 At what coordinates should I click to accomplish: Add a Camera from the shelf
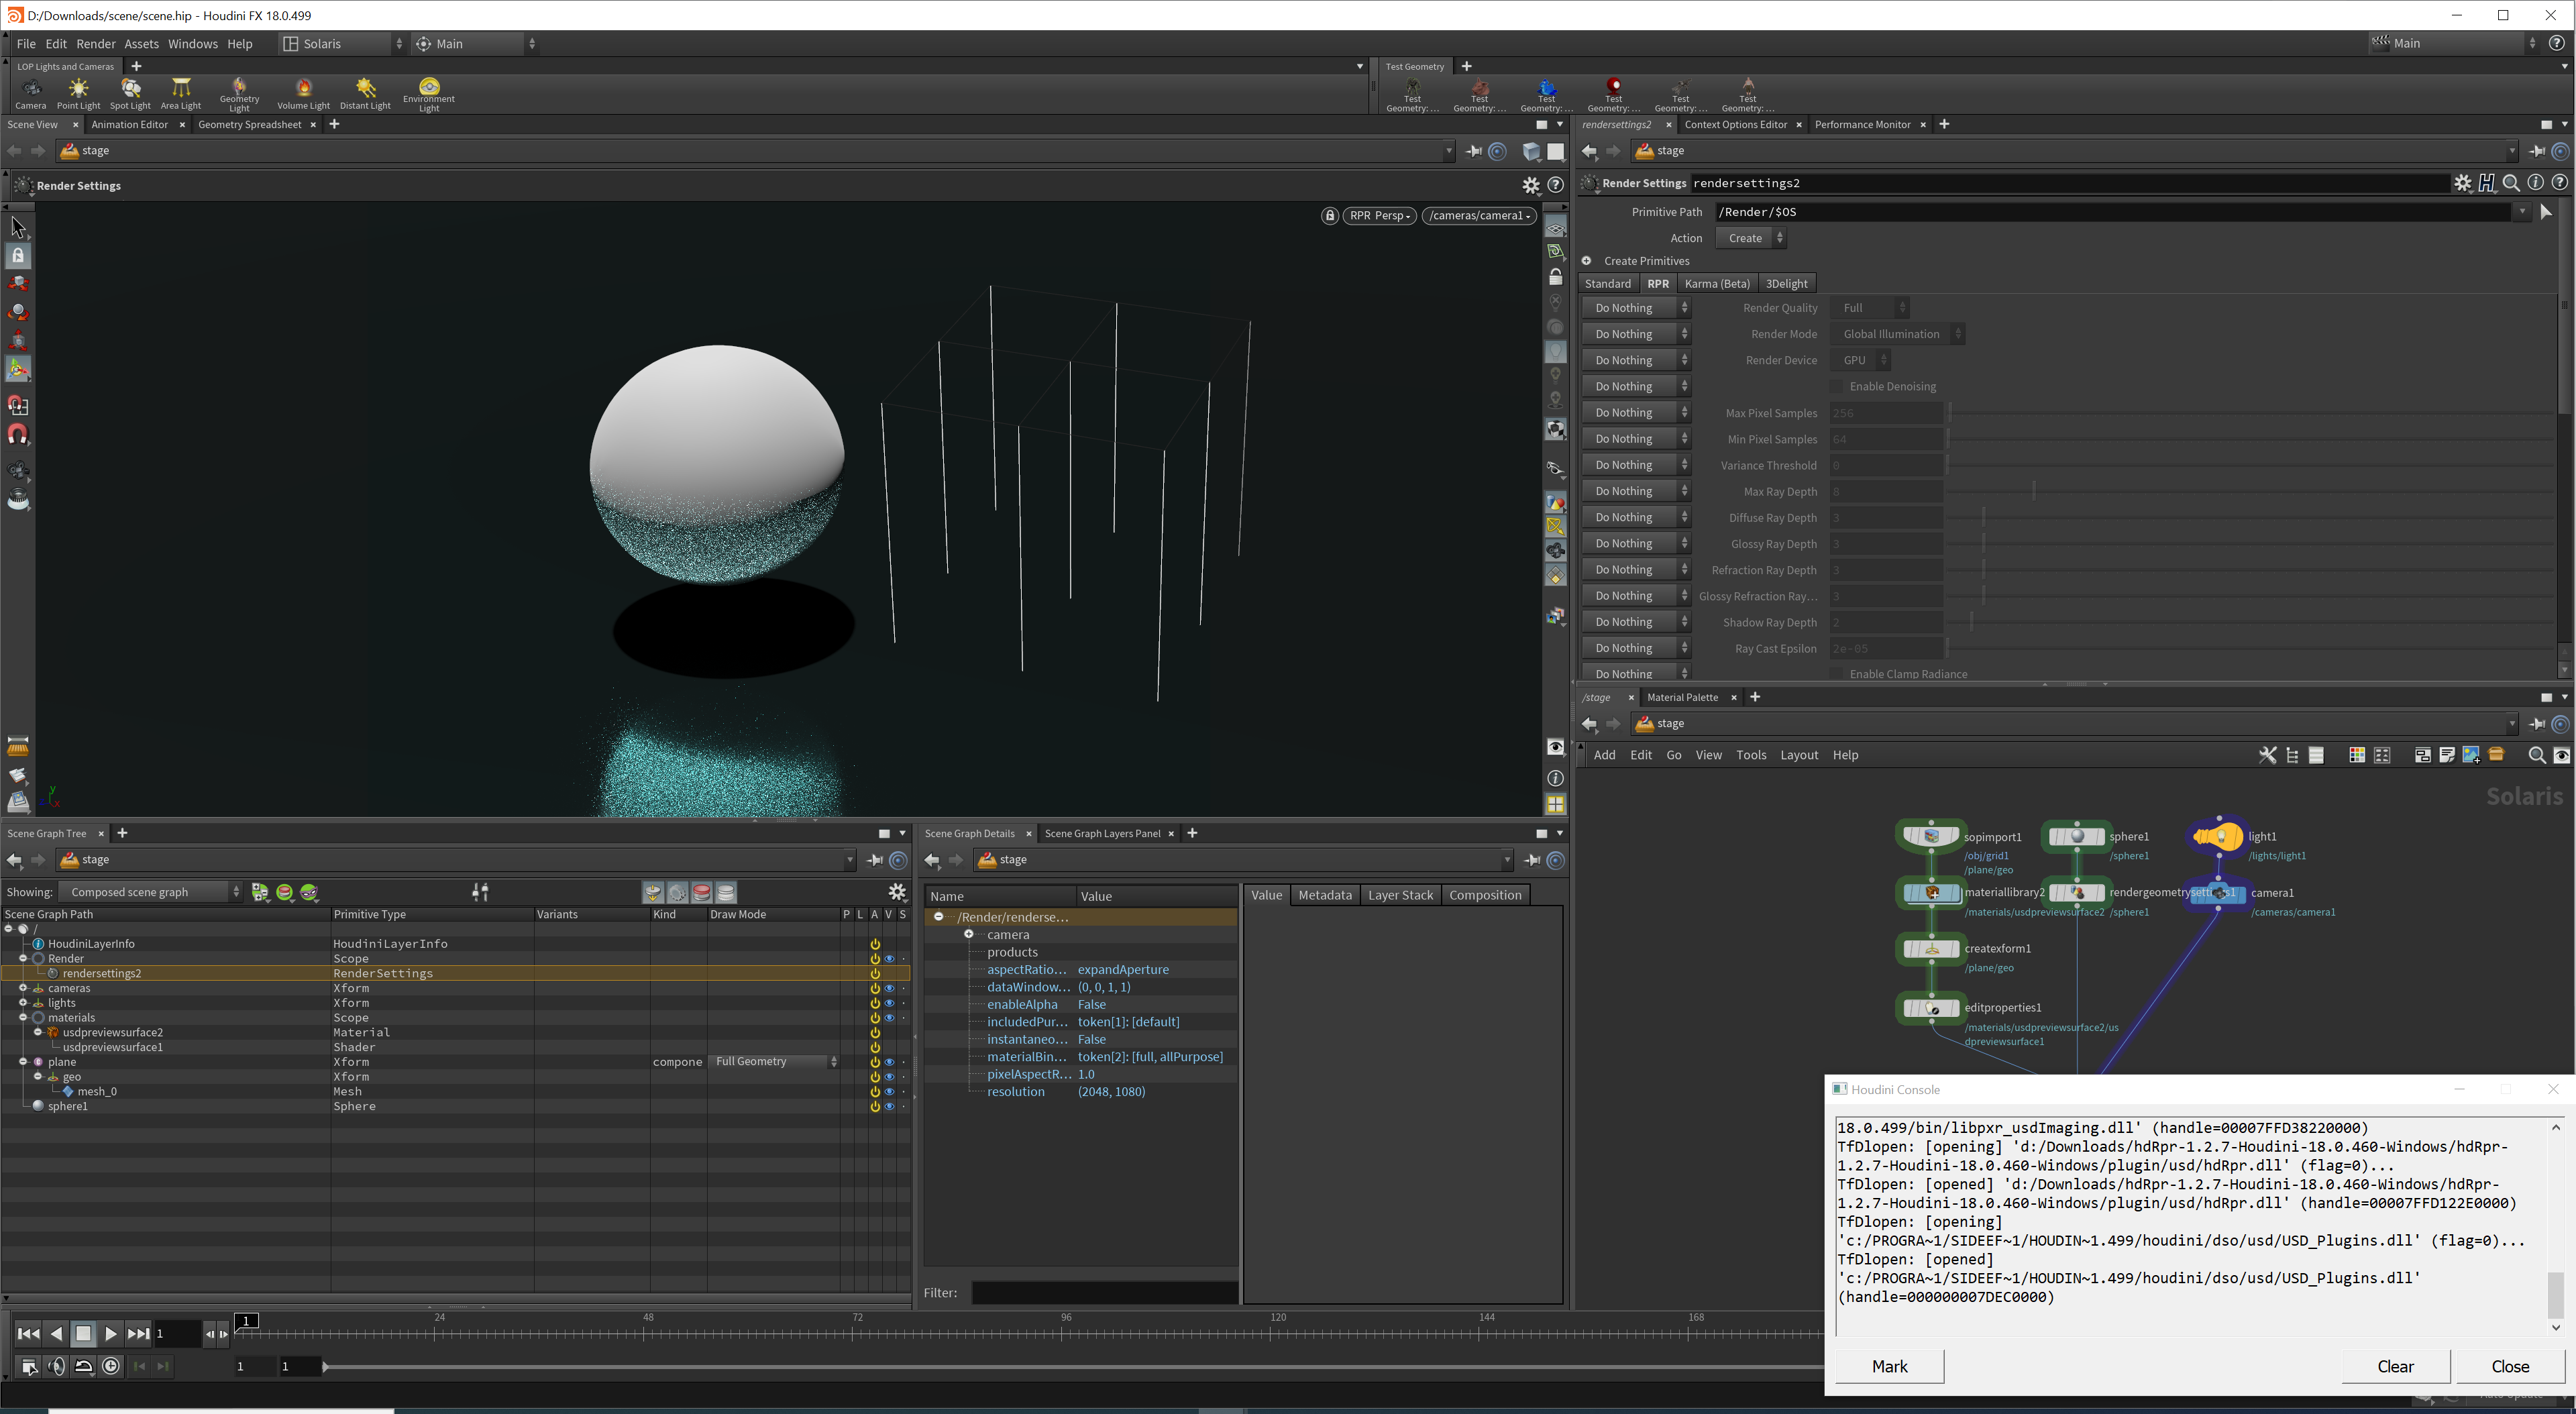(30, 93)
